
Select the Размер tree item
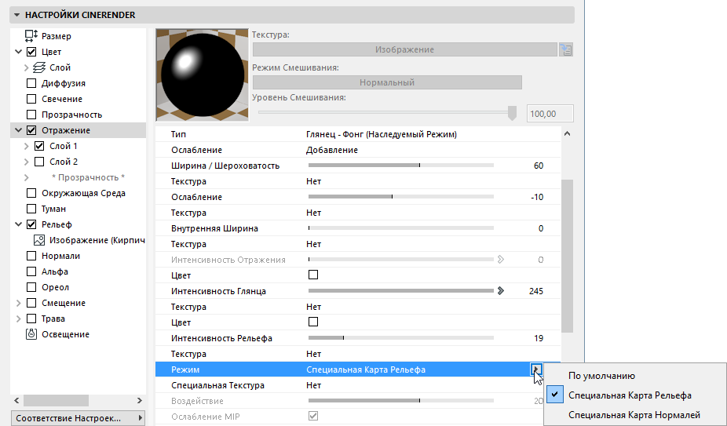pos(56,36)
